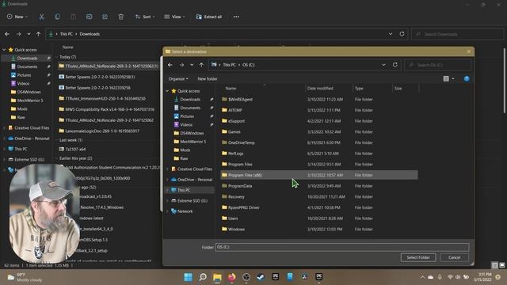Open OBS Studio from the taskbar
The width and height of the screenshot is (507, 285).
click(246, 277)
